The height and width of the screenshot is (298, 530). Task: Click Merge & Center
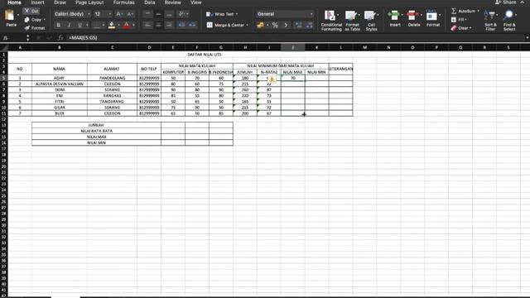(x=227, y=25)
